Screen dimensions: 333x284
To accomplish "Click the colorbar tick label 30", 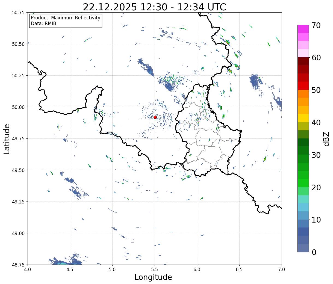I will [316, 155].
